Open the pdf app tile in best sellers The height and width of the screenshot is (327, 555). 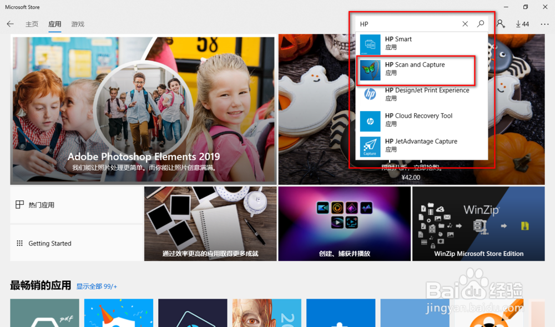point(44,313)
